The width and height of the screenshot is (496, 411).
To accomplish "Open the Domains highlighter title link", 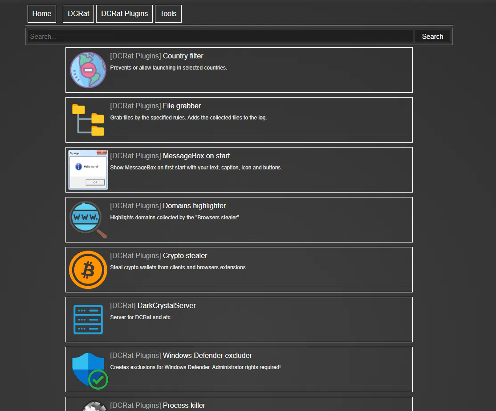I will [x=194, y=206].
